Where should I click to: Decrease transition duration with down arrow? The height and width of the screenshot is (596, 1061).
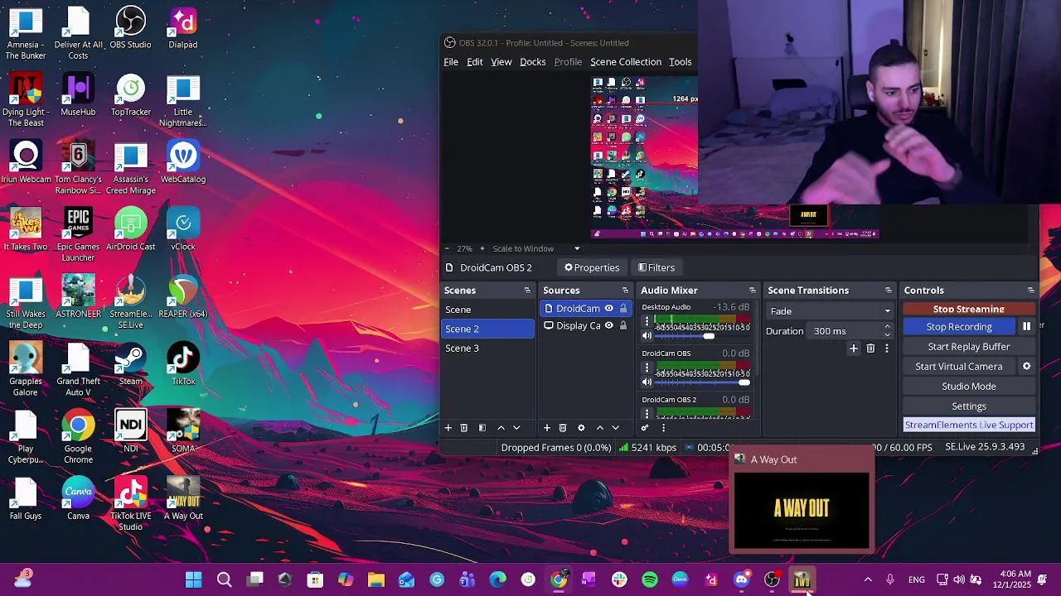(887, 335)
